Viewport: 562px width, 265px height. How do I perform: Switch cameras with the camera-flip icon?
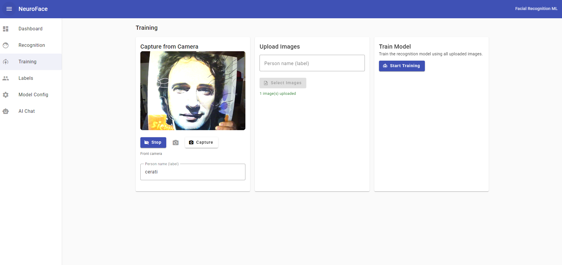pyautogui.click(x=176, y=143)
